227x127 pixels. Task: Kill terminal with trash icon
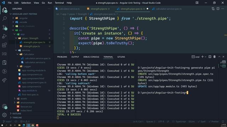tap(214, 57)
